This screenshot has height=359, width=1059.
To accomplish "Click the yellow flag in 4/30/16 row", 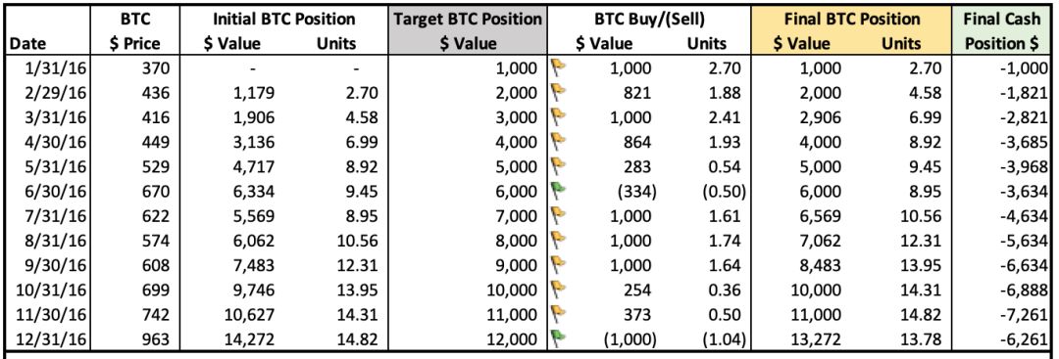I will coord(558,141).
